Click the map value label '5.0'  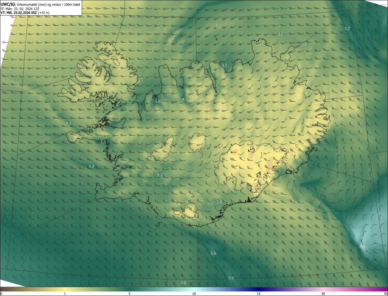103,142
